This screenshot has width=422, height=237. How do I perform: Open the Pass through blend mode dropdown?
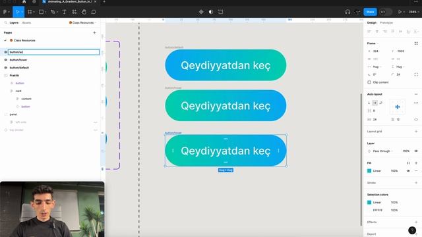382,151
